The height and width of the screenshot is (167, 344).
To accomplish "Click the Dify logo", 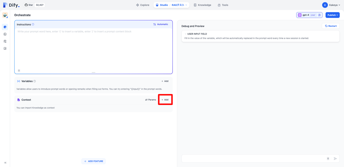I will pos(11,5).
